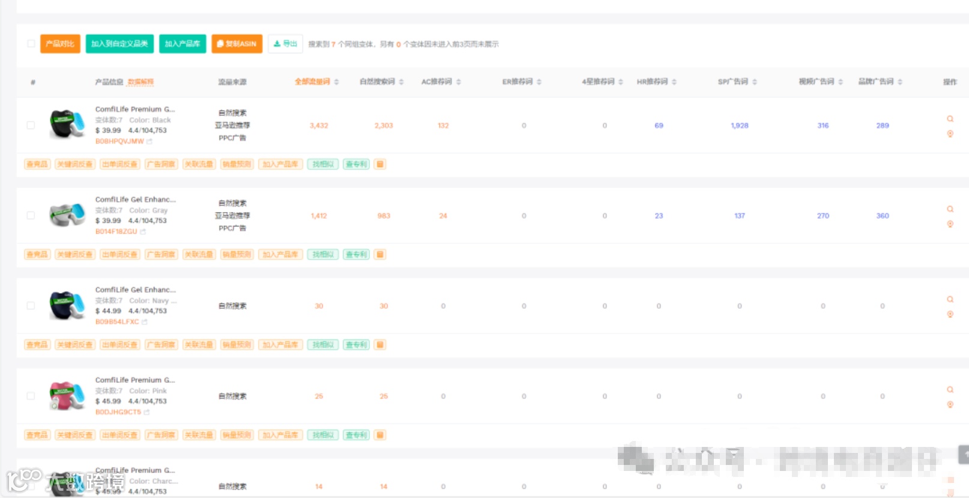Click the Gray ComfiLife cushion thumbnail
The image size is (969, 498).
(x=67, y=215)
